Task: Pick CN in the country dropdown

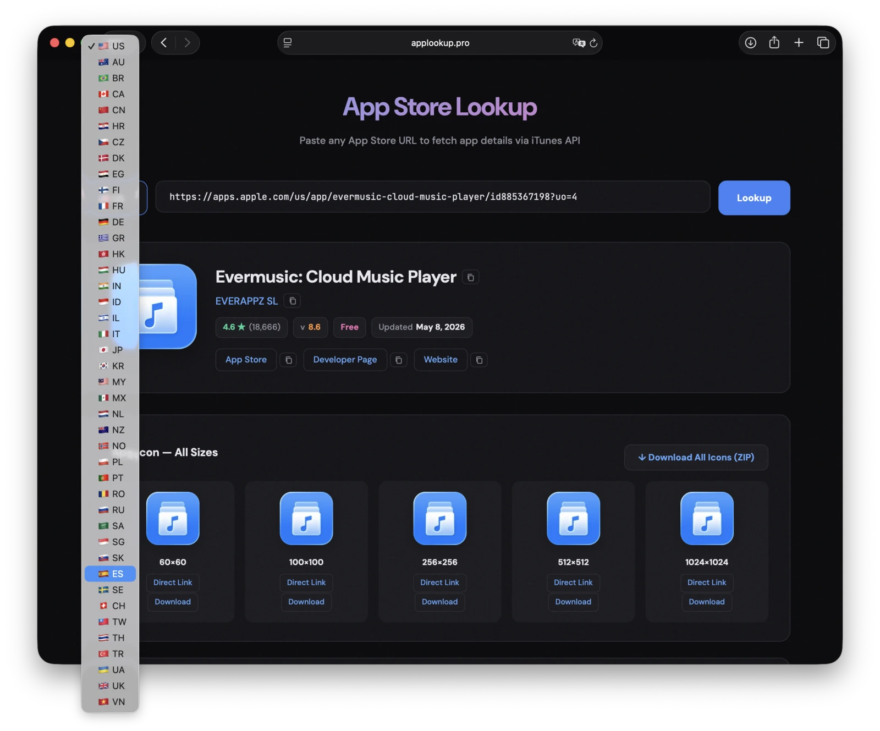Action: click(111, 110)
